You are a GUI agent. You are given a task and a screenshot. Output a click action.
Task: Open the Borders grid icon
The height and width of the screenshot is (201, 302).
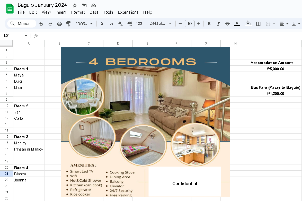click(x=258, y=24)
